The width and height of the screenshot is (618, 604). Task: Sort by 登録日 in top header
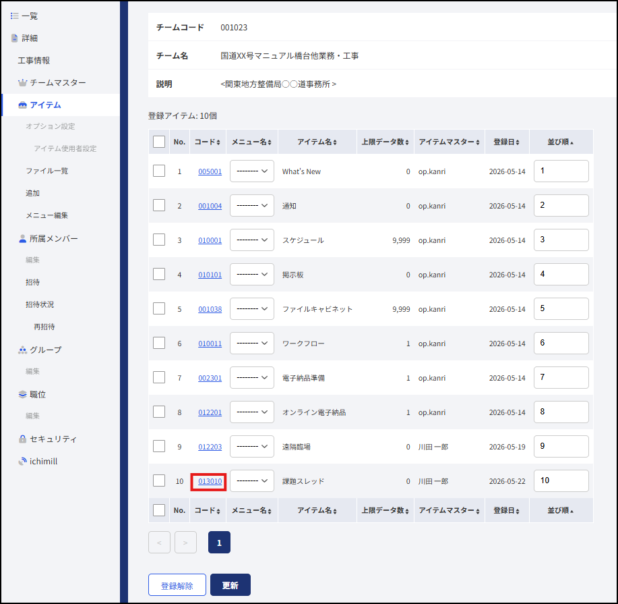pos(506,142)
